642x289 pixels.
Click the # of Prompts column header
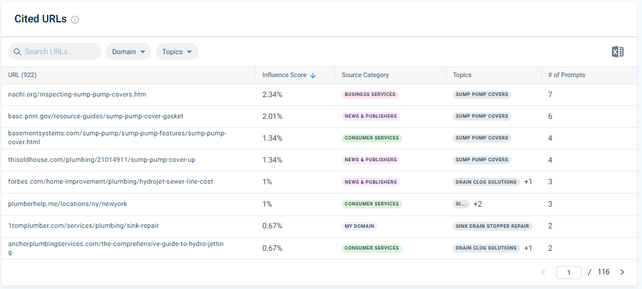[566, 75]
